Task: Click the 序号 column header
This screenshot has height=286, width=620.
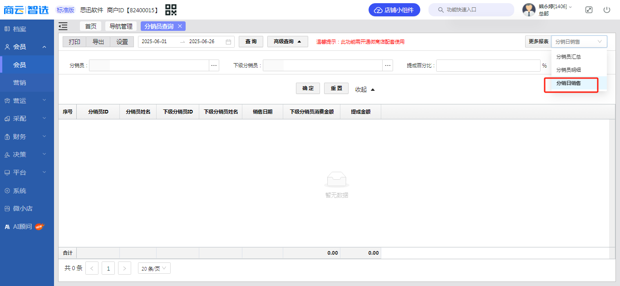Action: click(x=68, y=112)
